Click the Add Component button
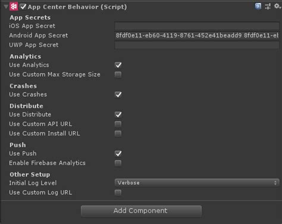The height and width of the screenshot is (224, 282). tap(141, 211)
